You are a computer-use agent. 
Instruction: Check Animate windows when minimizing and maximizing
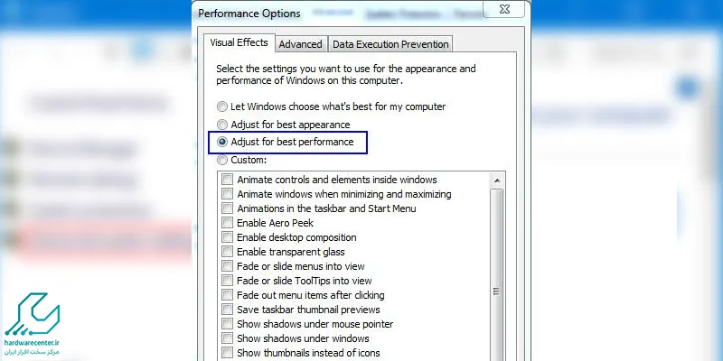point(228,194)
